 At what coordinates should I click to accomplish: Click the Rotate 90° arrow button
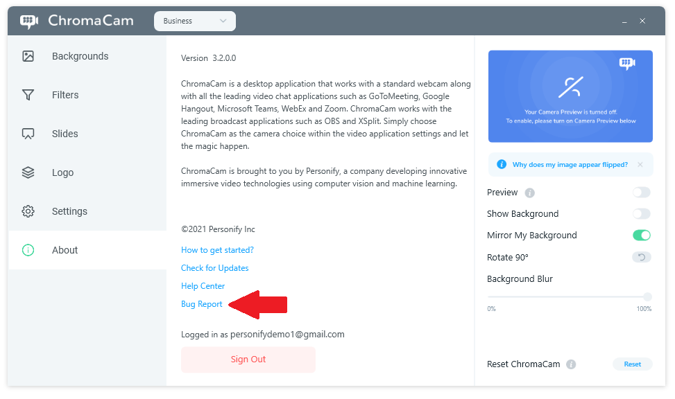[x=641, y=257]
